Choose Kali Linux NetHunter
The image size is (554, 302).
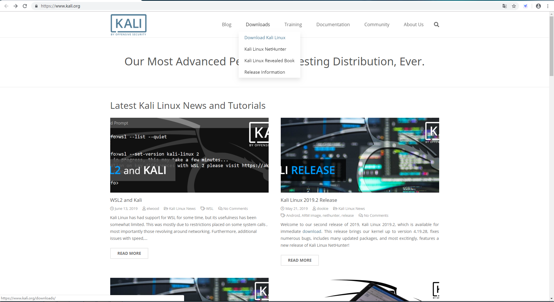(265, 49)
